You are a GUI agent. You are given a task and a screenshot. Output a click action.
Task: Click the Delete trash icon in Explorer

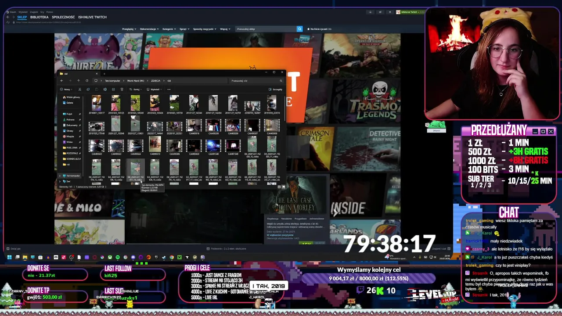(x=122, y=90)
